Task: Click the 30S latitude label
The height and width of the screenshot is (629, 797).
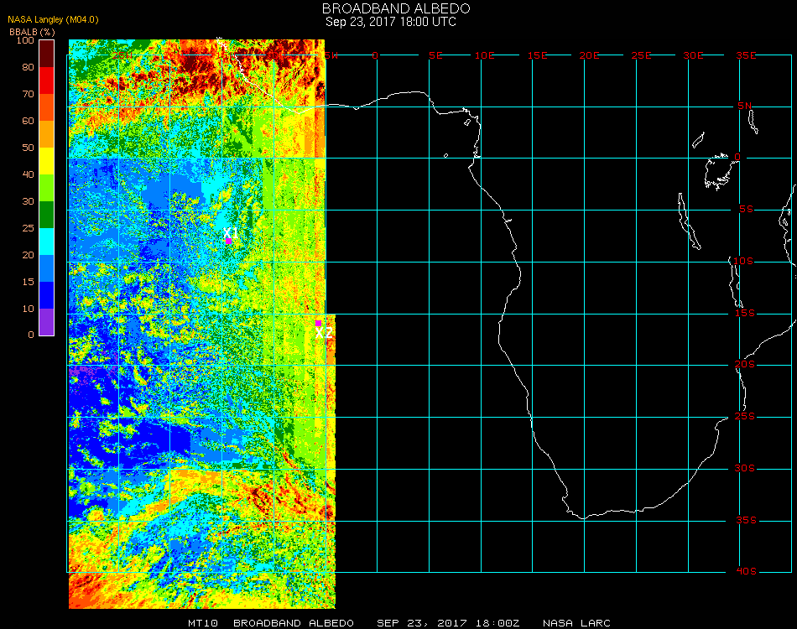Action: click(x=745, y=469)
